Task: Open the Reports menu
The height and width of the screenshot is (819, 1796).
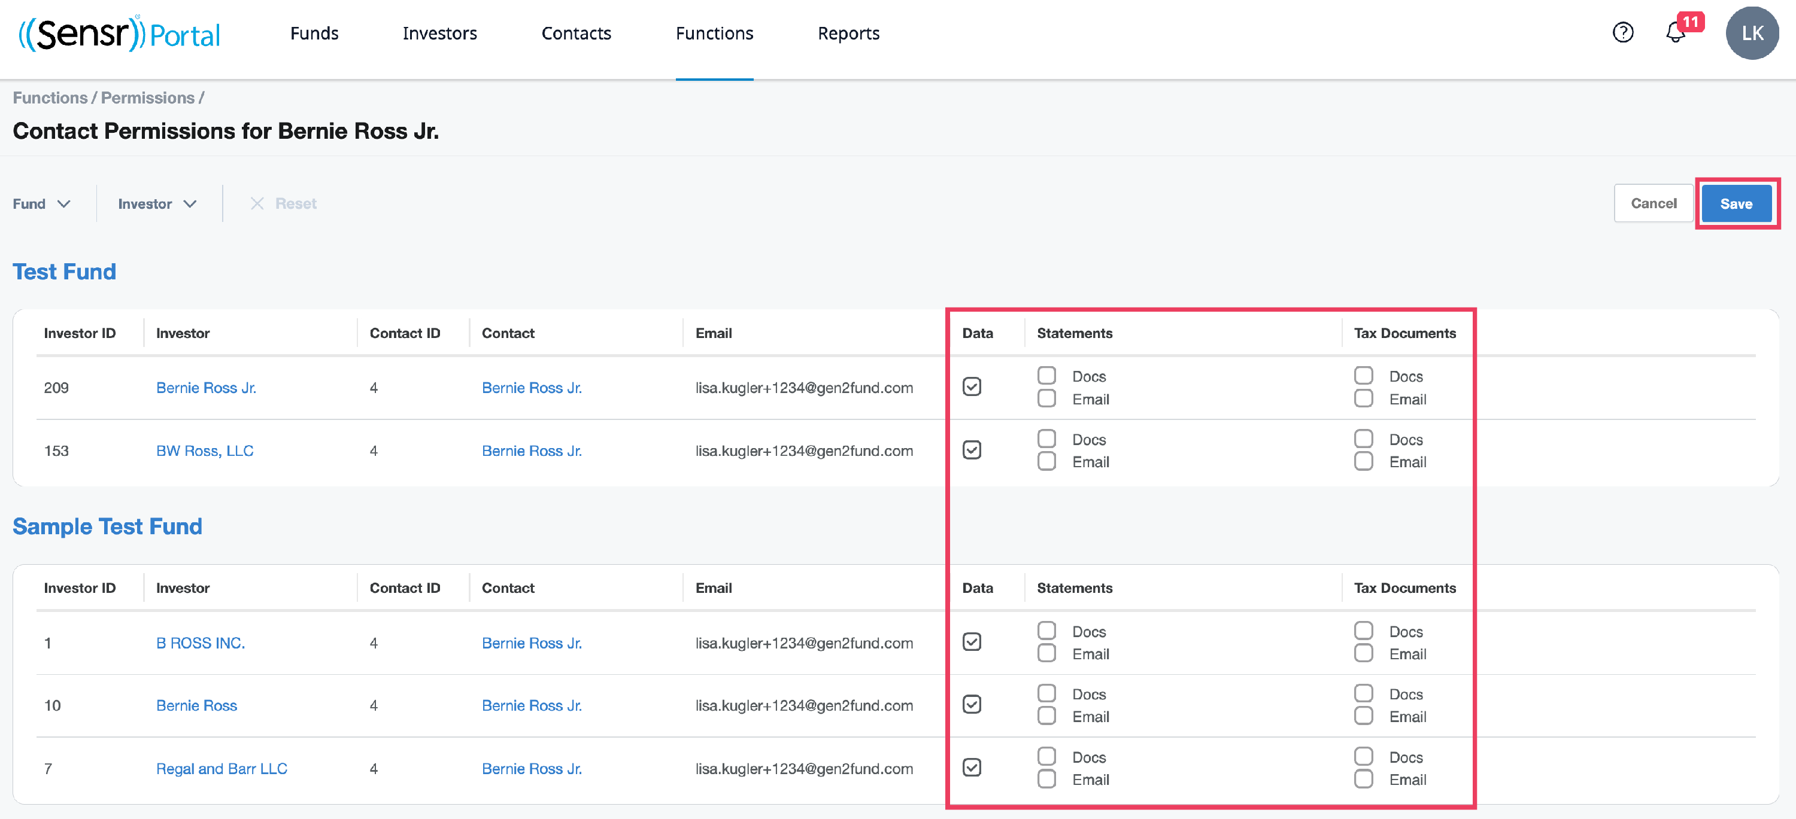Action: (848, 34)
